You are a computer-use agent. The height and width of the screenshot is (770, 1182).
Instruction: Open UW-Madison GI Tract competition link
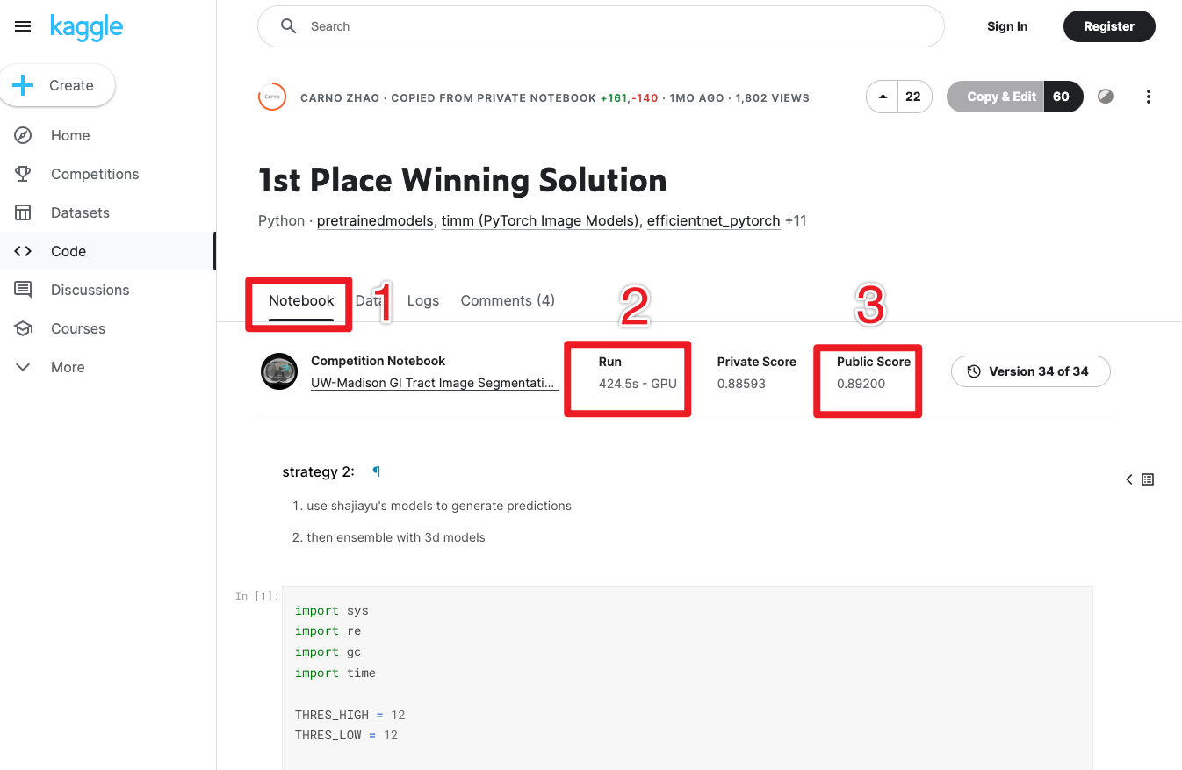click(x=433, y=384)
